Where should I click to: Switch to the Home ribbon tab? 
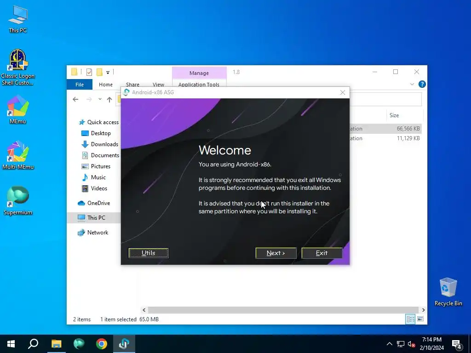coord(106,85)
